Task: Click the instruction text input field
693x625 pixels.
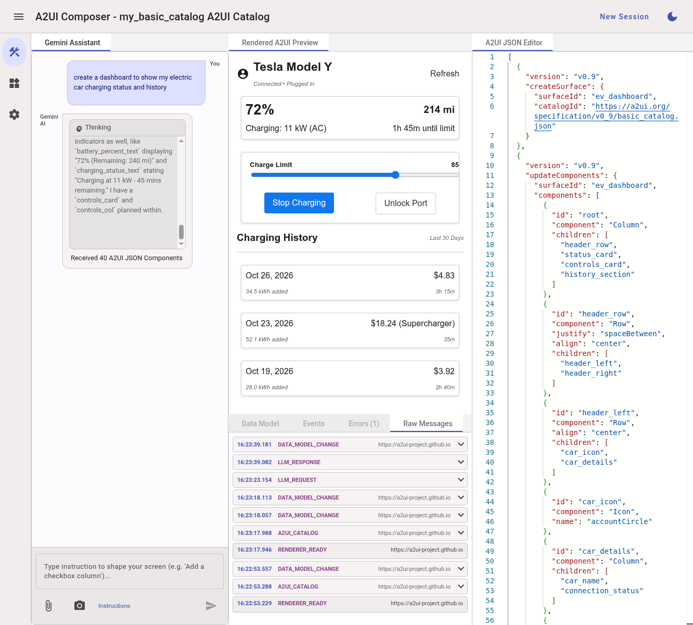Action: 130,571
